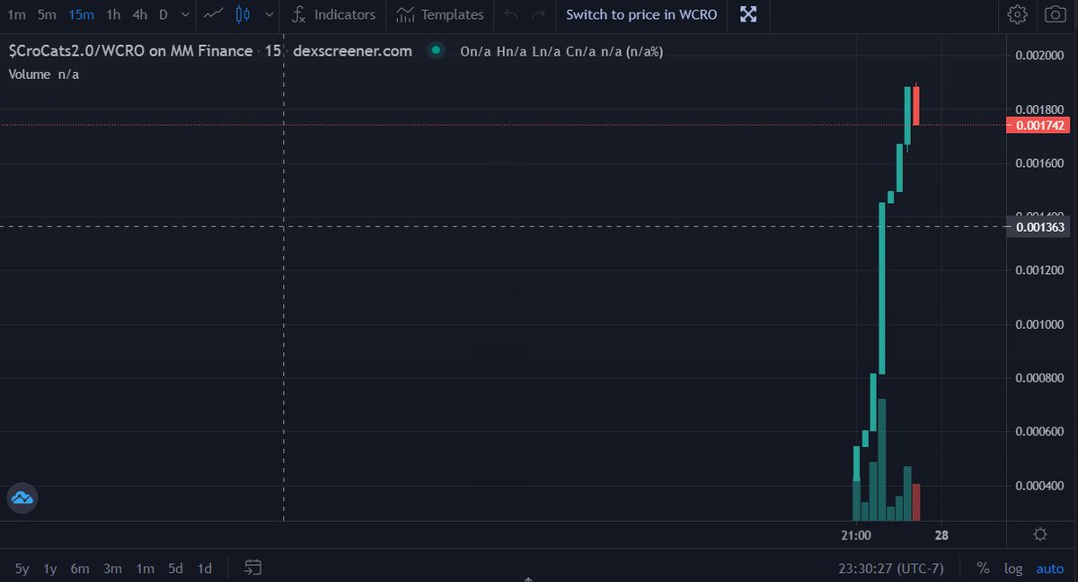1078x582 pixels.
Task: Open the Indicators dialog
Action: (x=334, y=14)
